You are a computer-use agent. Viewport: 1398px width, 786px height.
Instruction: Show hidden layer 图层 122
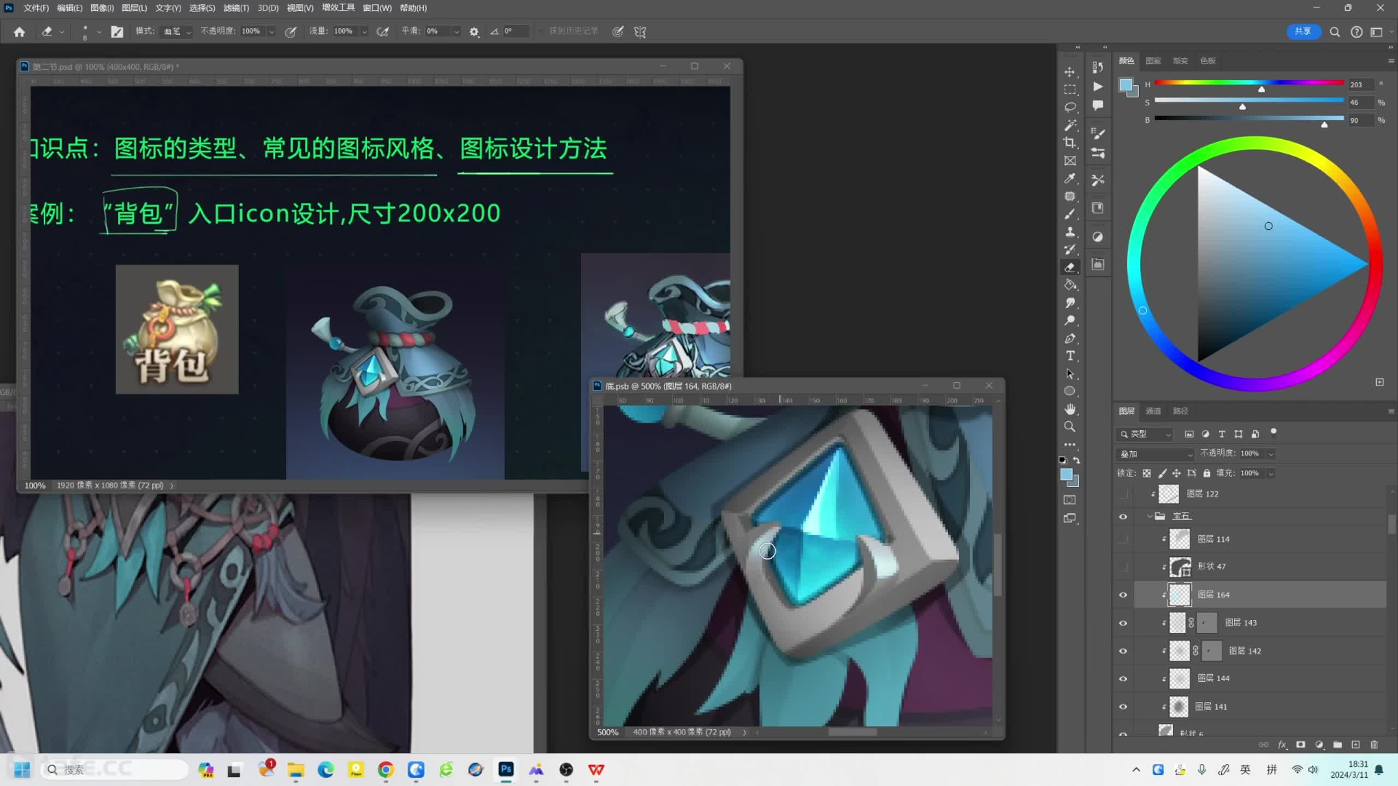tap(1123, 494)
